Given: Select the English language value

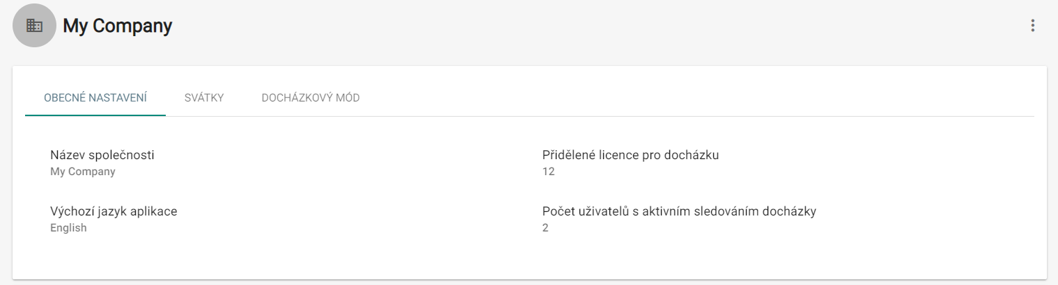Looking at the screenshot, I should pyautogui.click(x=68, y=228).
